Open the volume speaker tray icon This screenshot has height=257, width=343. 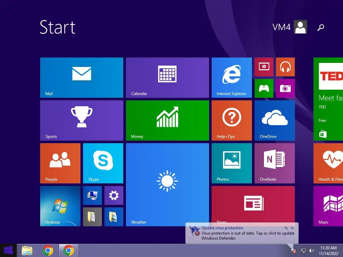point(311,250)
